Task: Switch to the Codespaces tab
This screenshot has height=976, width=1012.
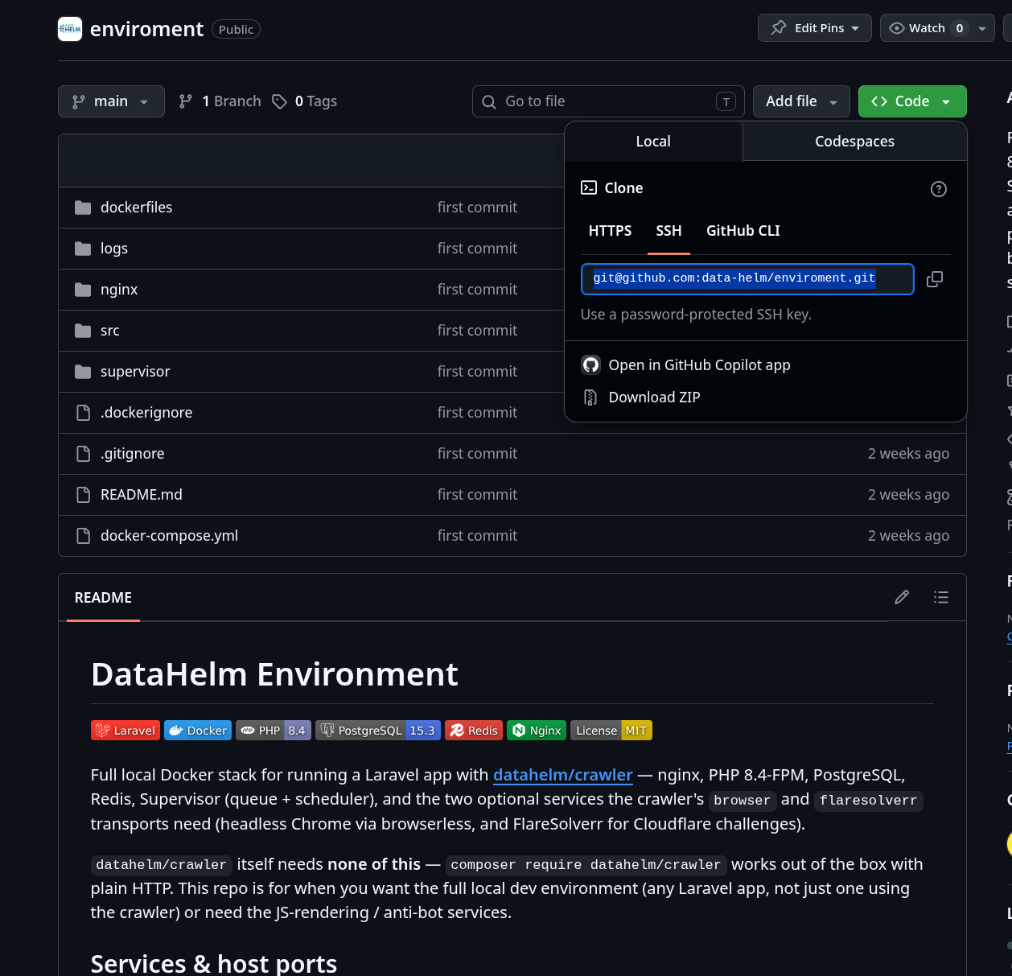Action: click(x=854, y=142)
